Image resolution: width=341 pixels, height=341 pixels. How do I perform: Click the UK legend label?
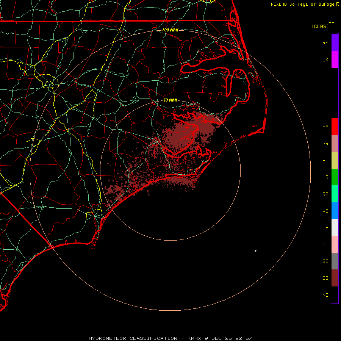click(x=325, y=59)
